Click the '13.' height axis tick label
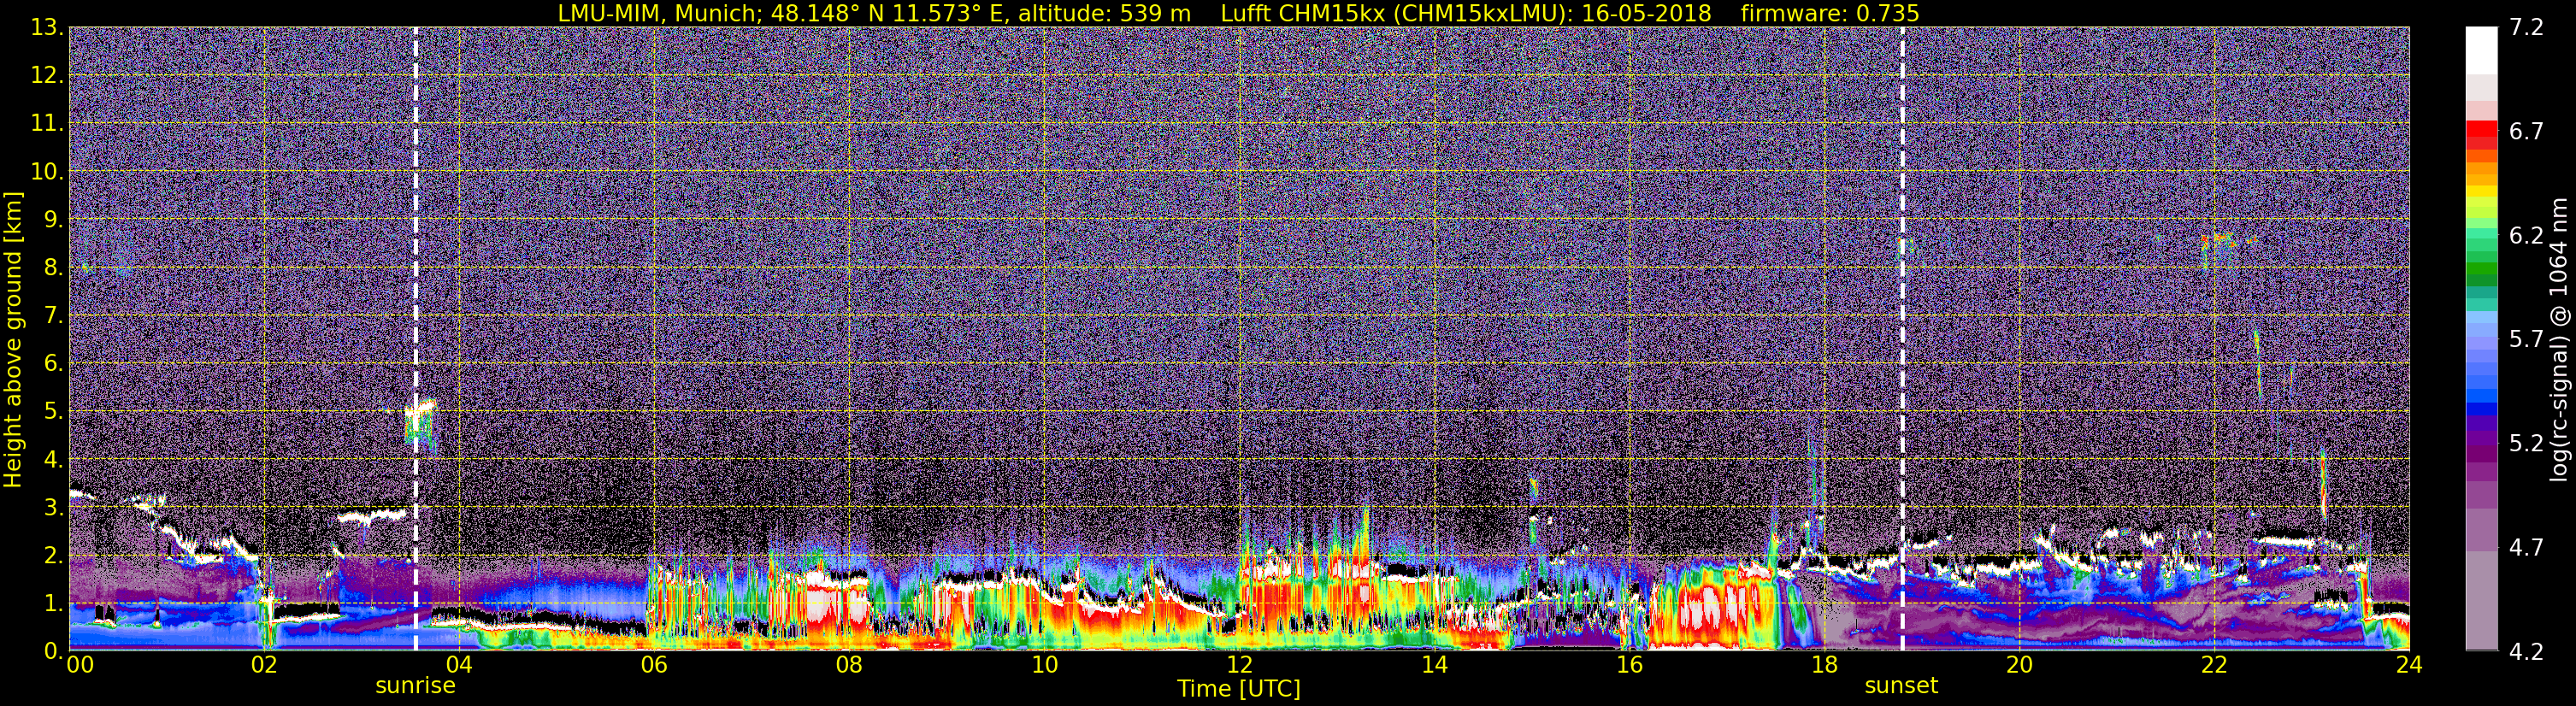This screenshot has width=2576, height=706. [x=46, y=27]
